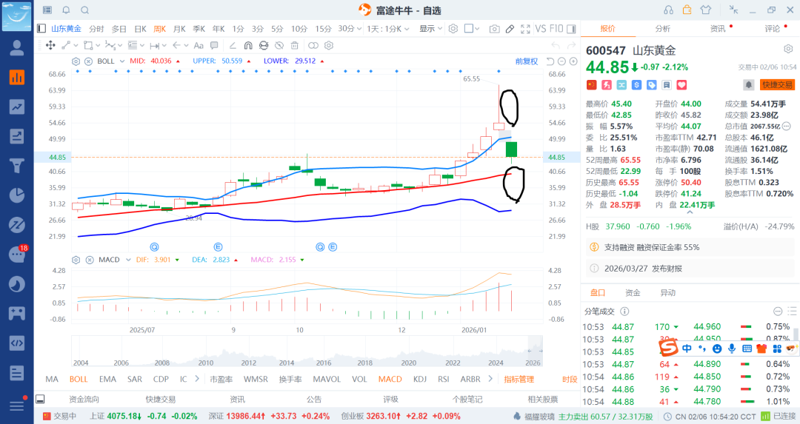The height and width of the screenshot is (424, 800).
Task: Open the notifications bell in the title bar
Action: 67,10
